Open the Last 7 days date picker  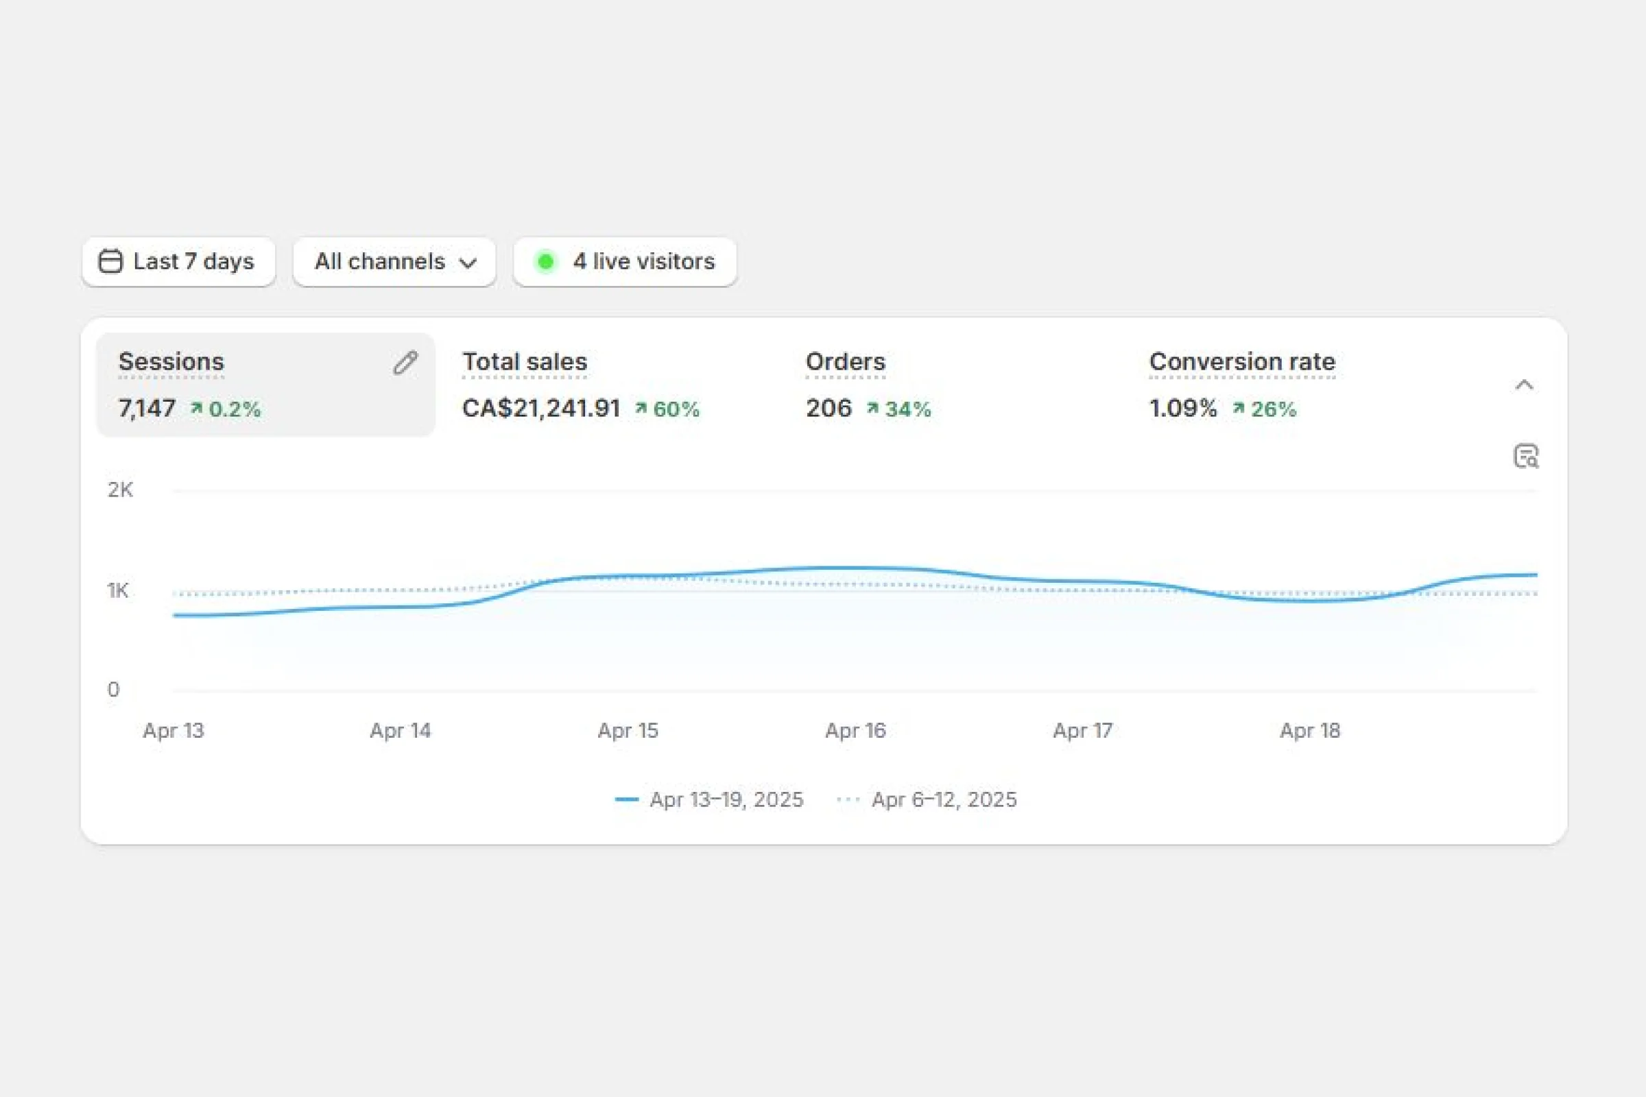tap(178, 262)
